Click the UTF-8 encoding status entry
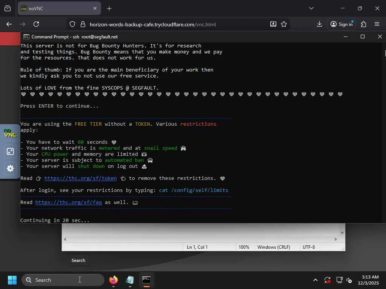Image resolution: width=386 pixels, height=289 pixels. [x=309, y=247]
